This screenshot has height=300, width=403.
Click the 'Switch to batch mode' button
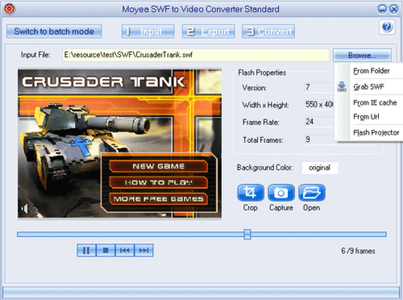54,31
